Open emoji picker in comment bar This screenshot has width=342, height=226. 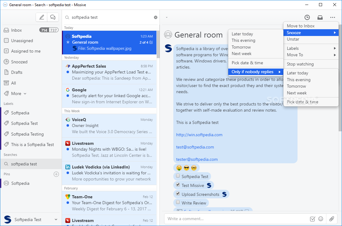coord(321,219)
